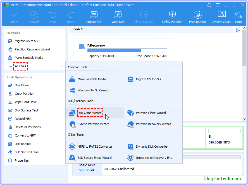Image resolution: width=248 pixels, height=185 pixels.
Task: Open the System Clean tool
Action: pos(221,17)
